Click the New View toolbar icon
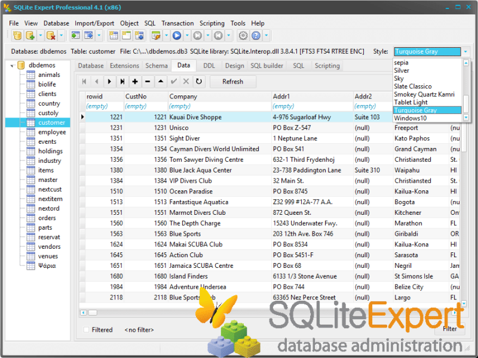This screenshot has height=358, width=478. tap(126, 36)
